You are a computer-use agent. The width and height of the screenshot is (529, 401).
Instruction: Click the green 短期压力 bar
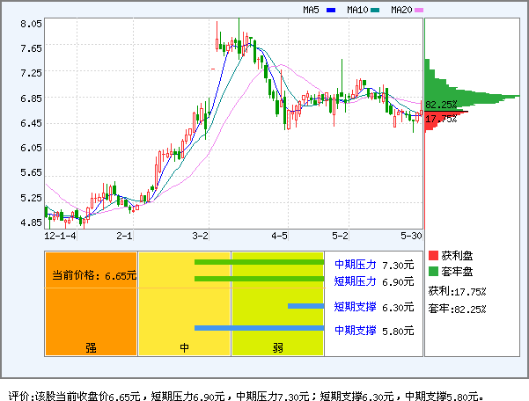pos(259,279)
